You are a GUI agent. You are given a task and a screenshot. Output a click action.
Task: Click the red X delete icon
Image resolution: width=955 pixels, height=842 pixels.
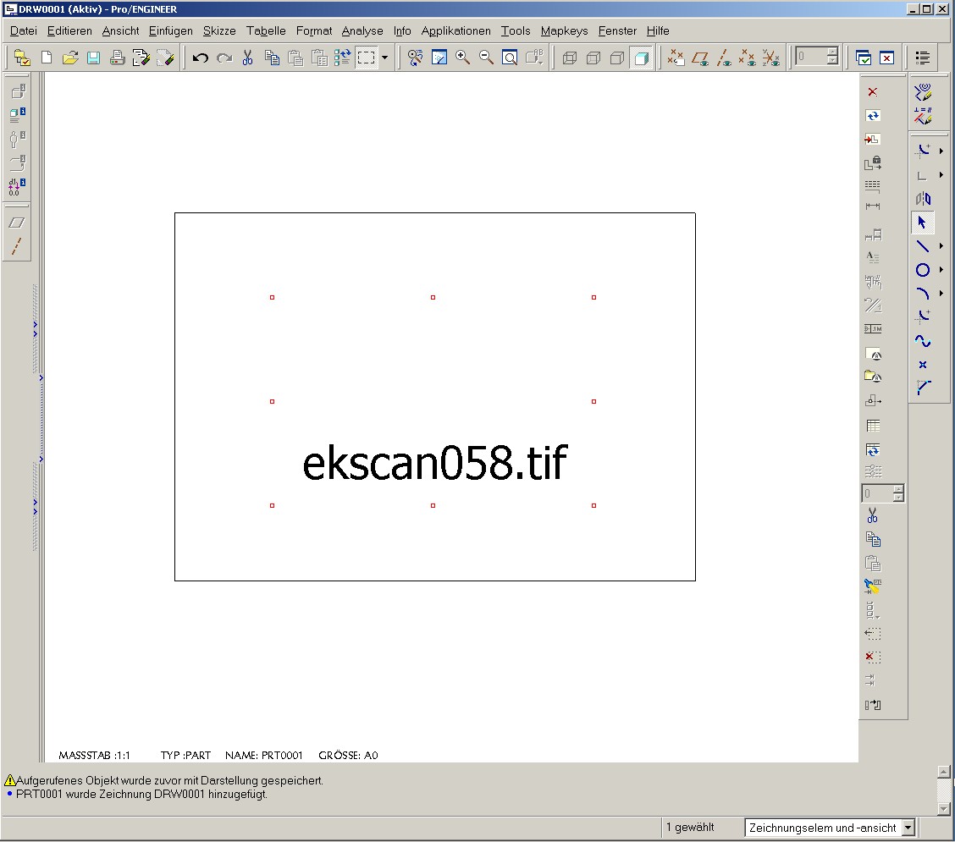[873, 92]
